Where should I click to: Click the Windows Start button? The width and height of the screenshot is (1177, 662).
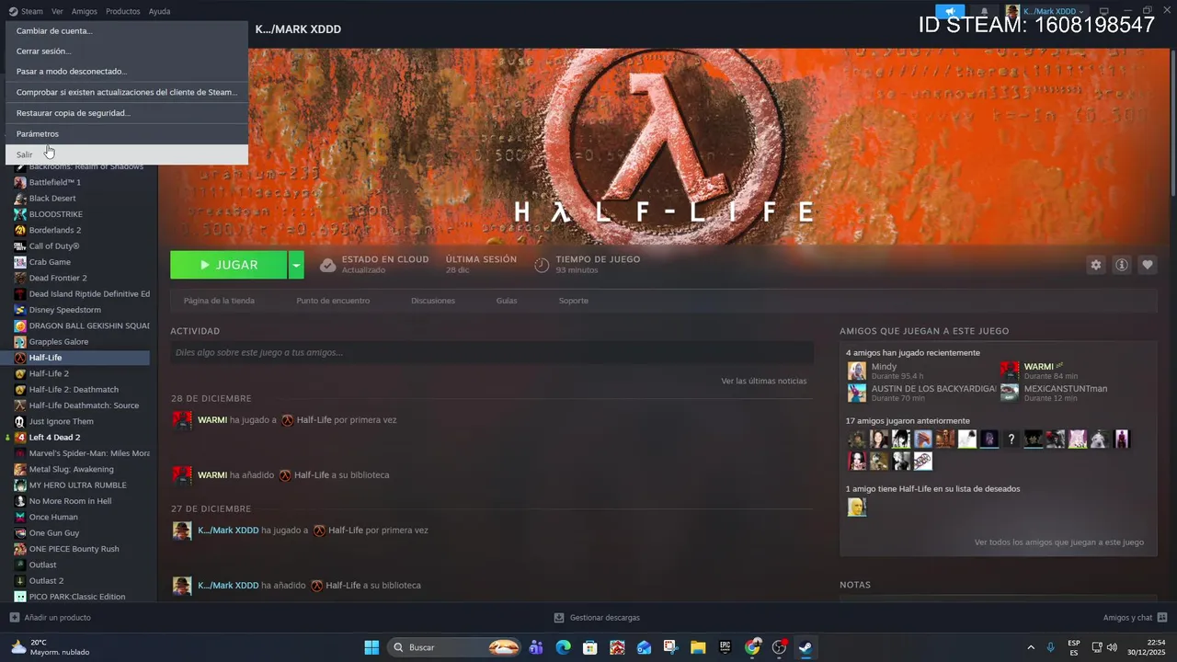371,647
